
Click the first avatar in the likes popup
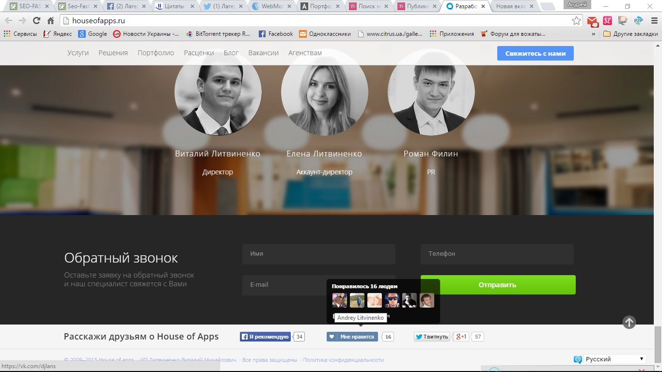click(339, 300)
